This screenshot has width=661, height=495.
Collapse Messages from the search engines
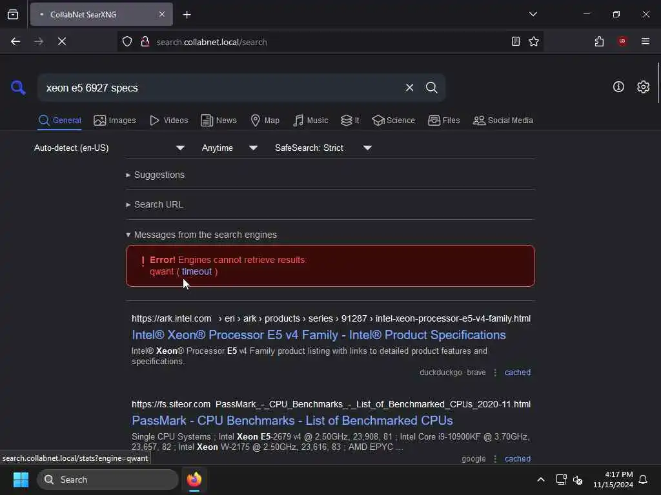pos(201,235)
